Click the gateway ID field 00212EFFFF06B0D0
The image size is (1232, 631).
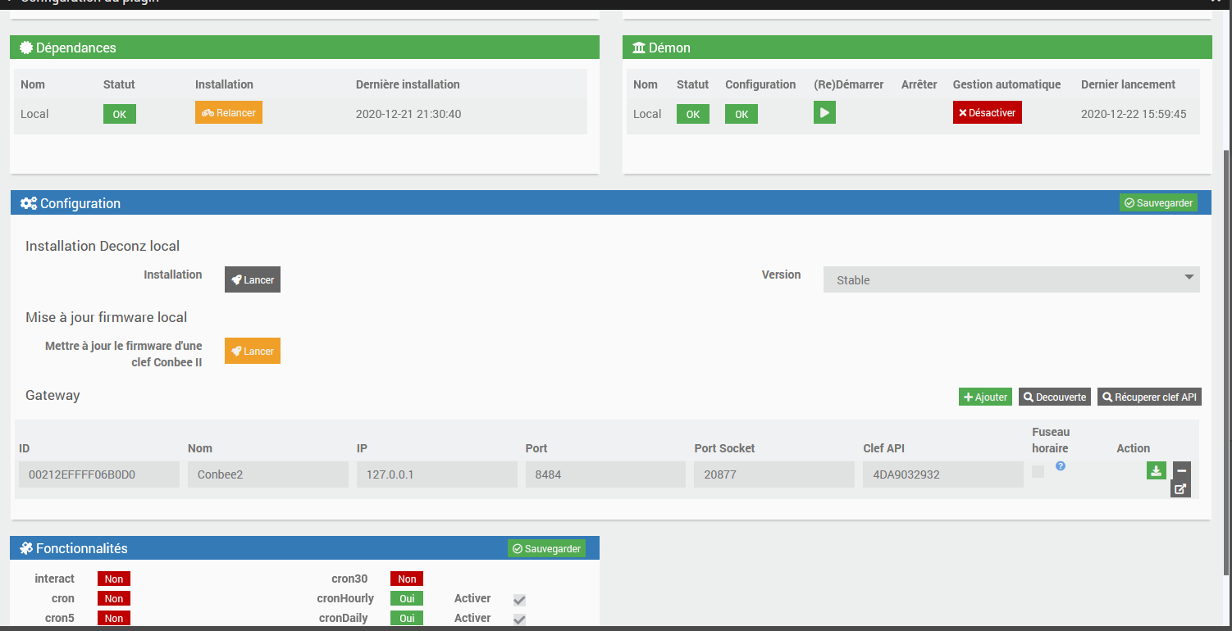99,474
